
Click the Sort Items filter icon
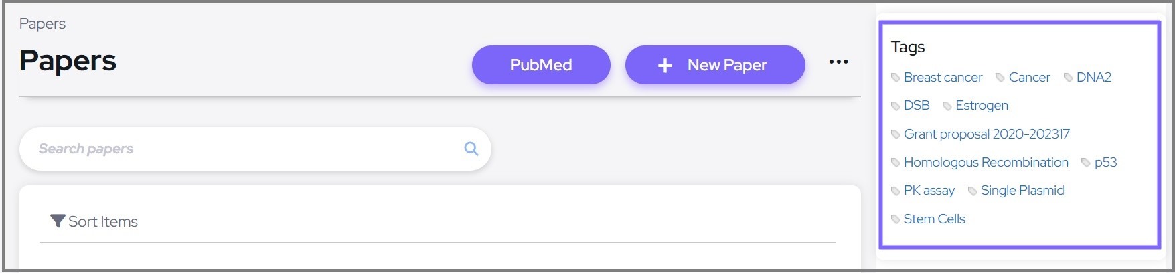(x=58, y=221)
